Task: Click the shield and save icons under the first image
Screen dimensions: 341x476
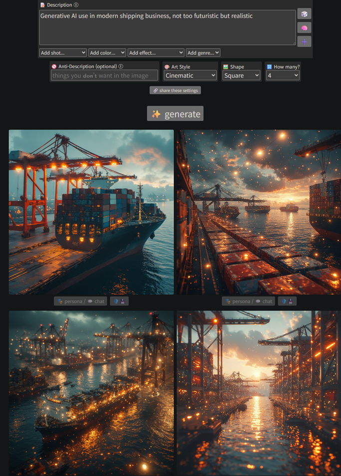Action: point(119,301)
